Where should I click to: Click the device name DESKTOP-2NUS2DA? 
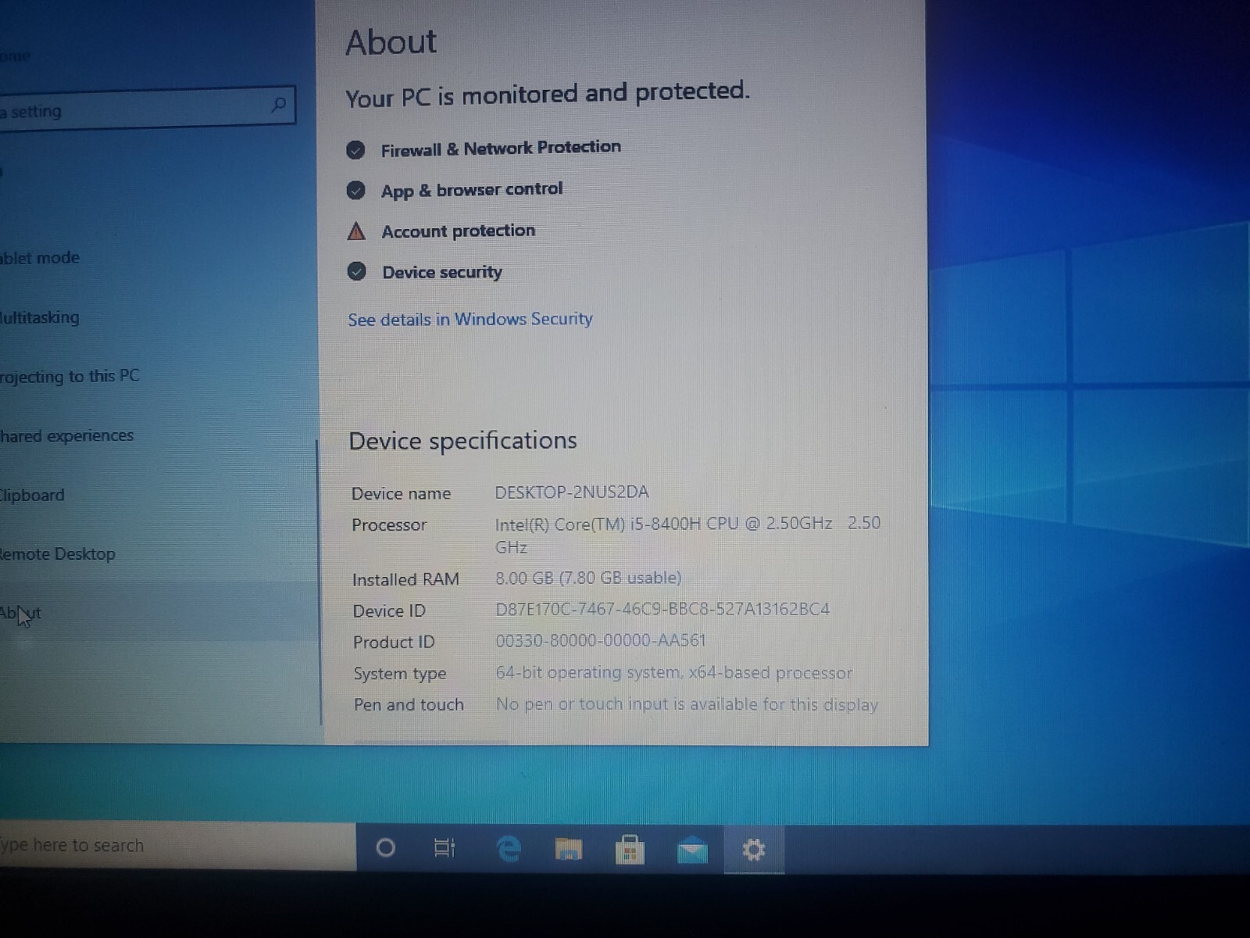pyautogui.click(x=572, y=492)
